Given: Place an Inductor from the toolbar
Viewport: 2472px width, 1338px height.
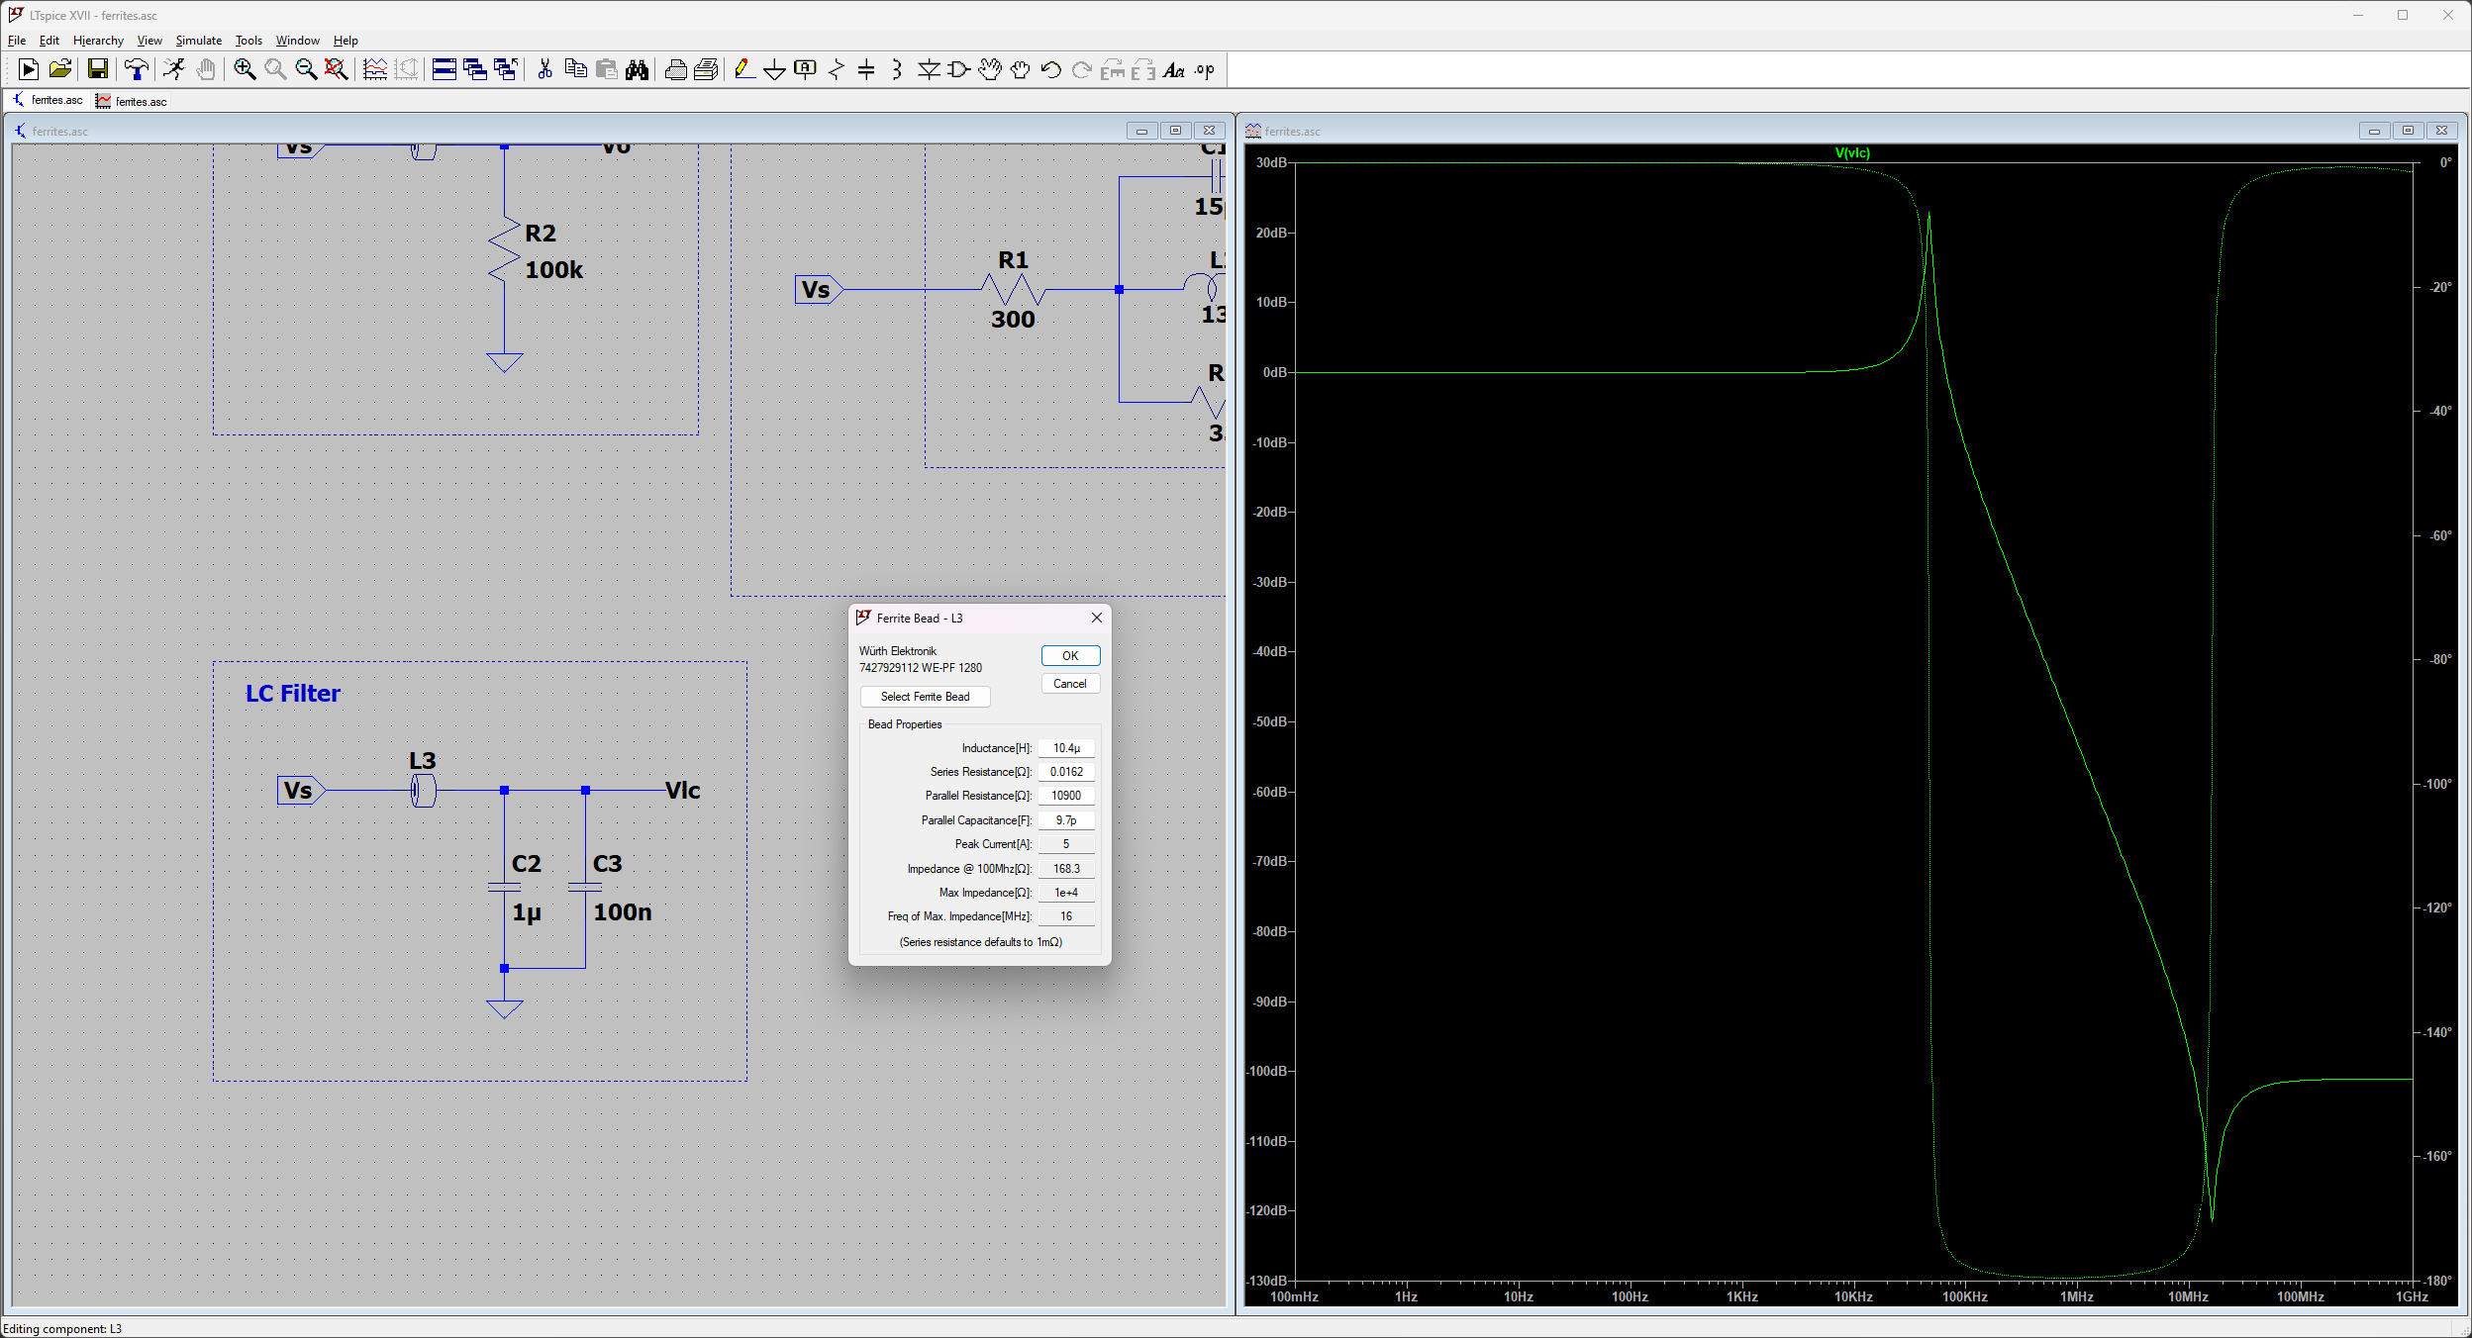Looking at the screenshot, I should [x=897, y=69].
